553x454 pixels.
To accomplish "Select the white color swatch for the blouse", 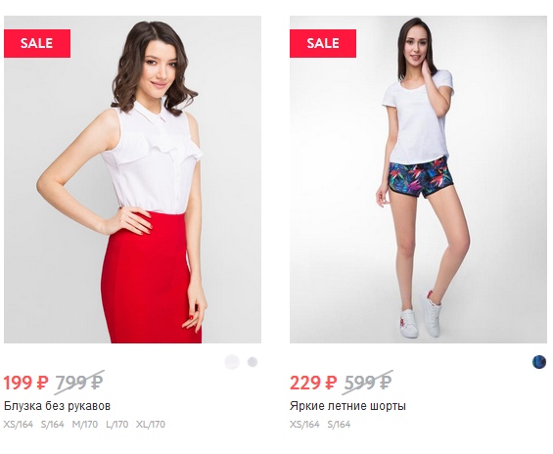I will (232, 362).
